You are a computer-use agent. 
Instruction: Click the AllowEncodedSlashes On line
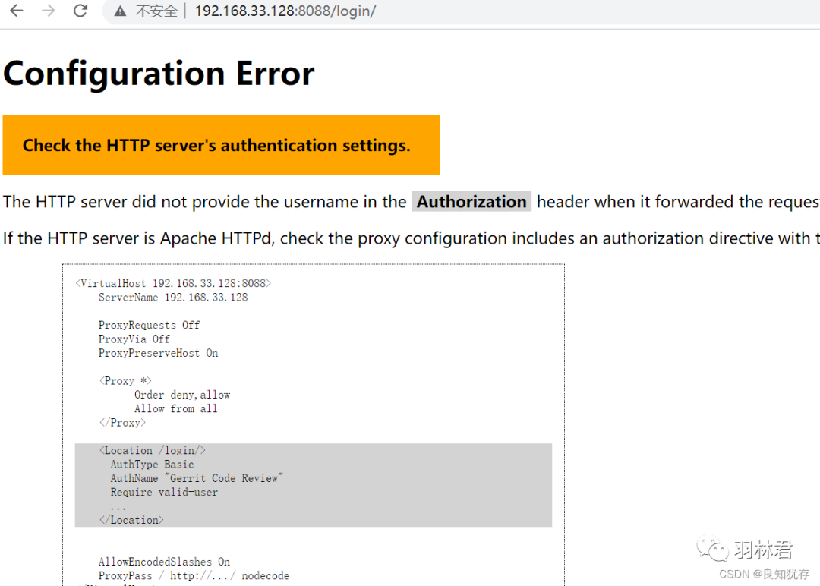pyautogui.click(x=164, y=562)
